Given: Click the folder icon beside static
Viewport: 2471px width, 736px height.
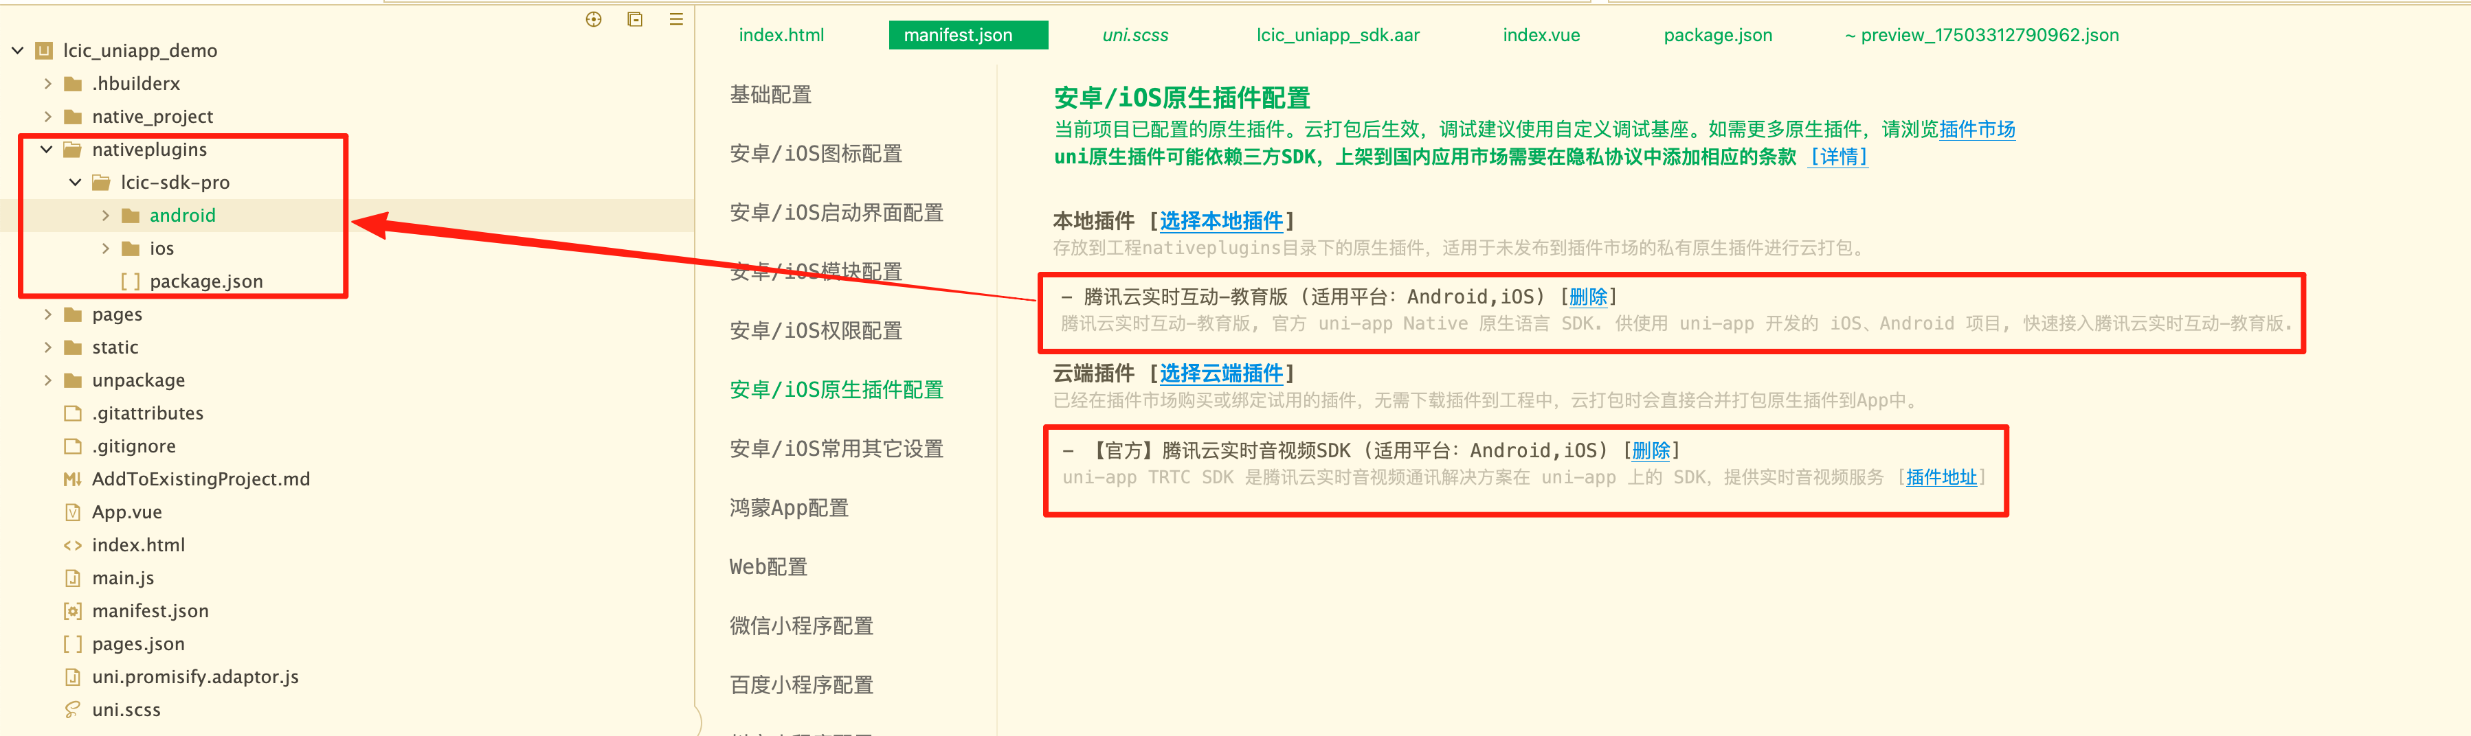Looking at the screenshot, I should pos(73,347).
